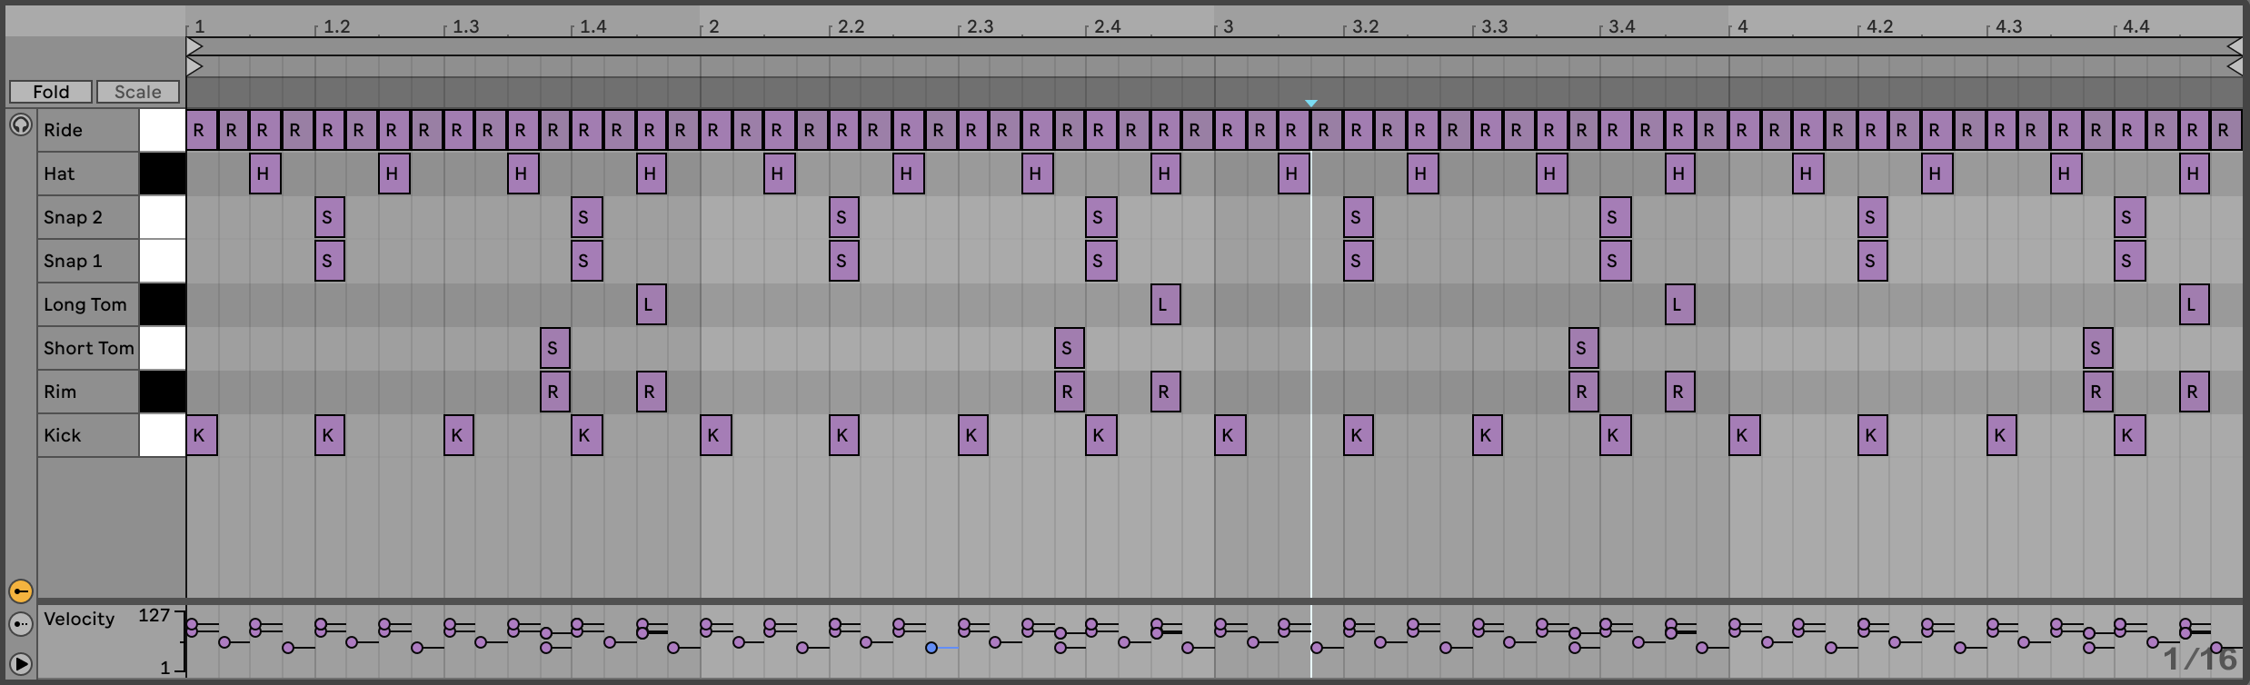Toggle the headphone MIDI preview icon
The height and width of the screenshot is (685, 2250).
click(20, 124)
